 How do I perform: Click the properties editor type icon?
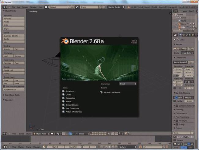[x=175, y=35]
